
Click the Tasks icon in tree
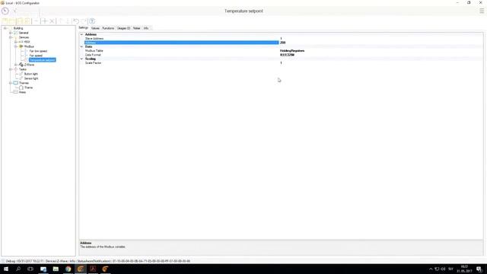(15, 69)
